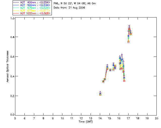Click the red square marker near 0.75
Viewport: 161px width, 128px height.
[x=128, y=42]
